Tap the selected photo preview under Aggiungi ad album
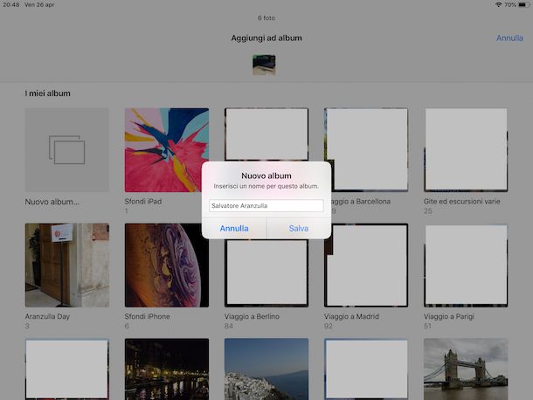 [264, 65]
